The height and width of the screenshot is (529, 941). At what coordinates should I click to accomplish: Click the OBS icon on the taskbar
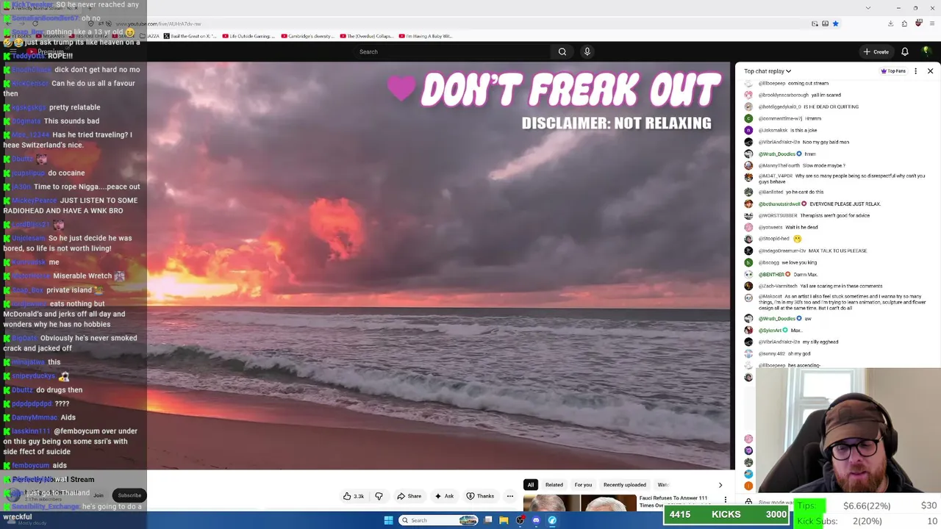pyautogui.click(x=520, y=520)
